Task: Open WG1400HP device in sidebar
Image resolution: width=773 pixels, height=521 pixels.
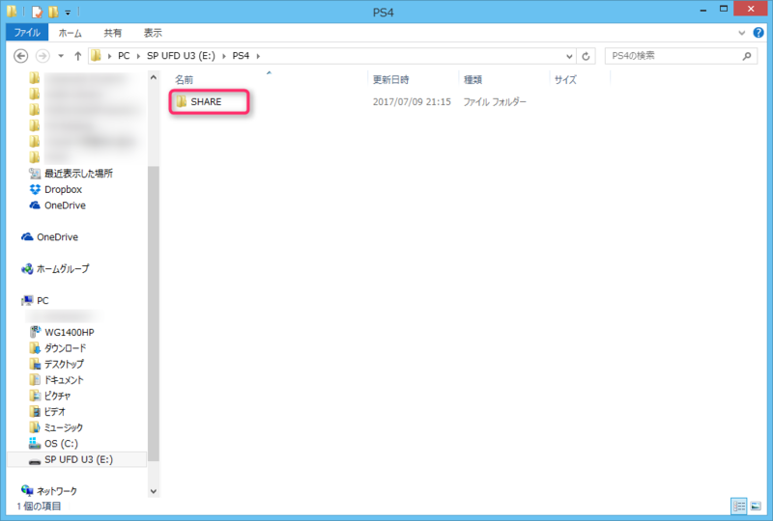Action: click(x=70, y=333)
